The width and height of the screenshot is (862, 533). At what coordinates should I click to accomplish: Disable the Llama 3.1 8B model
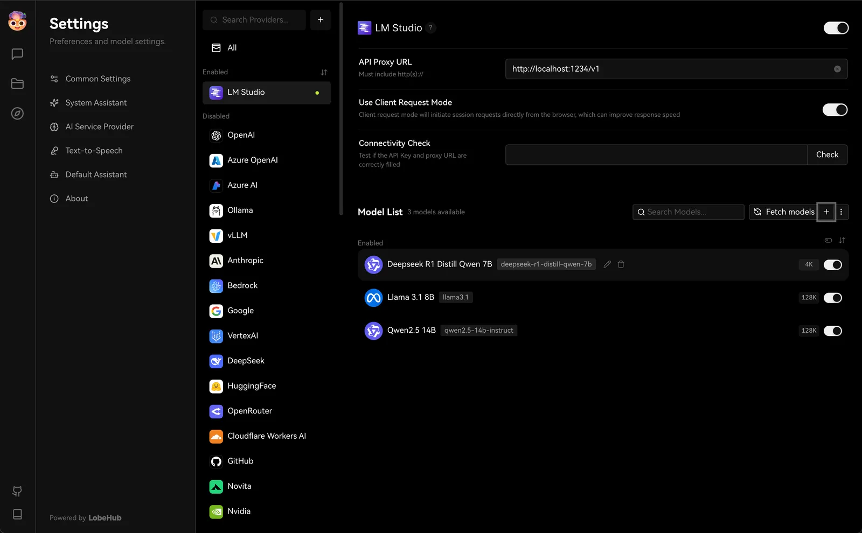point(832,297)
